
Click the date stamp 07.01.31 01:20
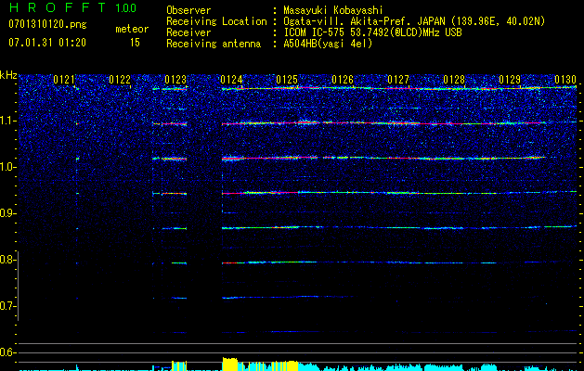pos(47,42)
